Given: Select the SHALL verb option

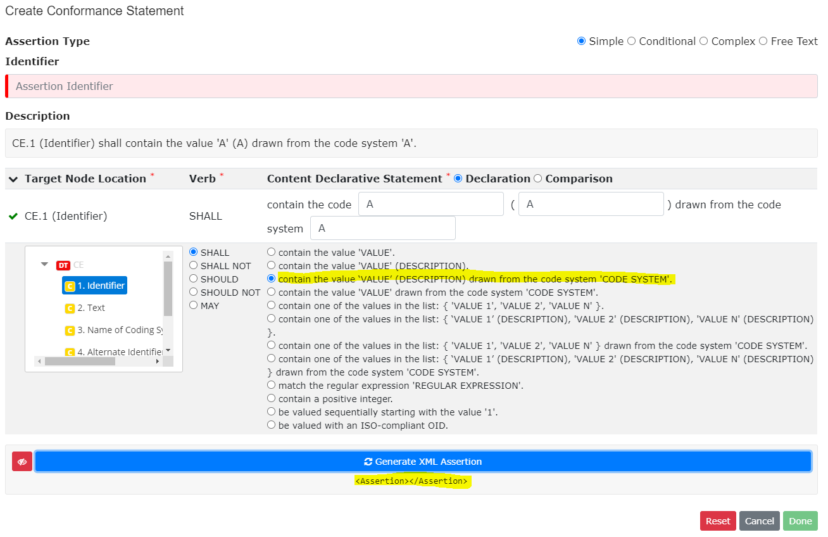Looking at the screenshot, I should pos(194,252).
